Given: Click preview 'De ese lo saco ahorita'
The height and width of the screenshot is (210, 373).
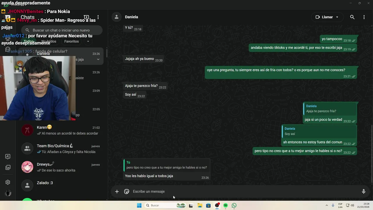Looking at the screenshot, I should point(58,170).
